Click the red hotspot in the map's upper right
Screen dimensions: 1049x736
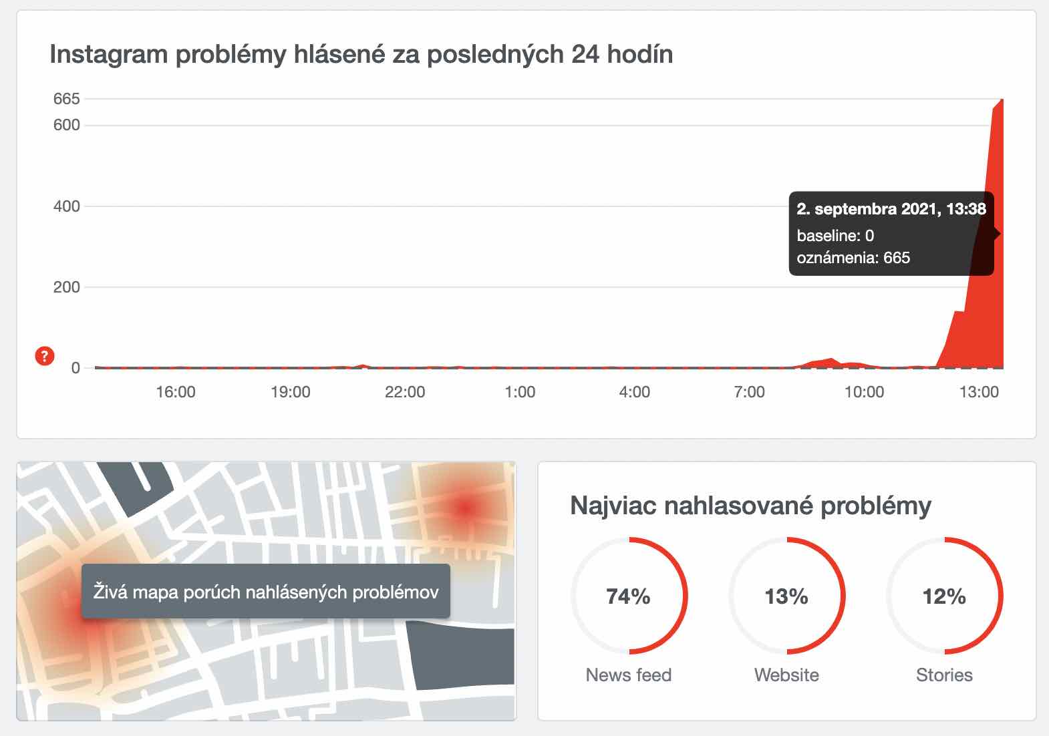[464, 508]
